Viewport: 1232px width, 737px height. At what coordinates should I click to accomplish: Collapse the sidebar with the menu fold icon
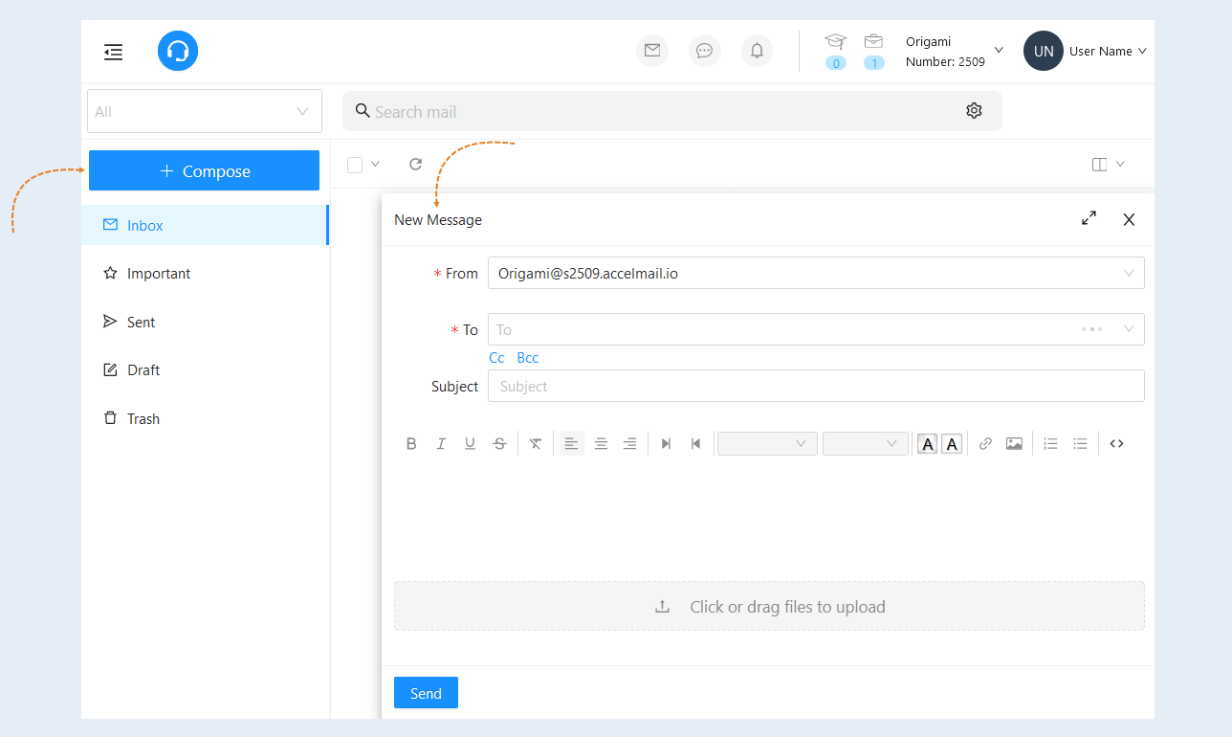[114, 52]
